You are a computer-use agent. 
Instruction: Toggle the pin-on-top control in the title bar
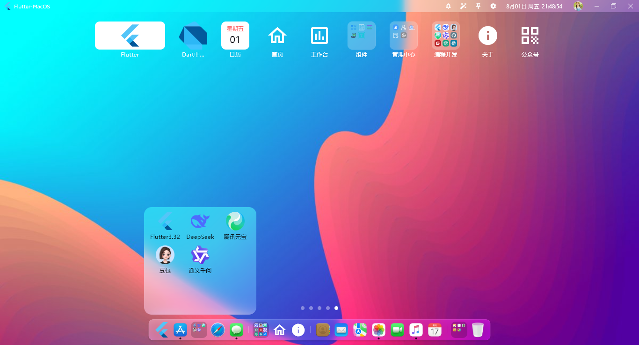(478, 6)
